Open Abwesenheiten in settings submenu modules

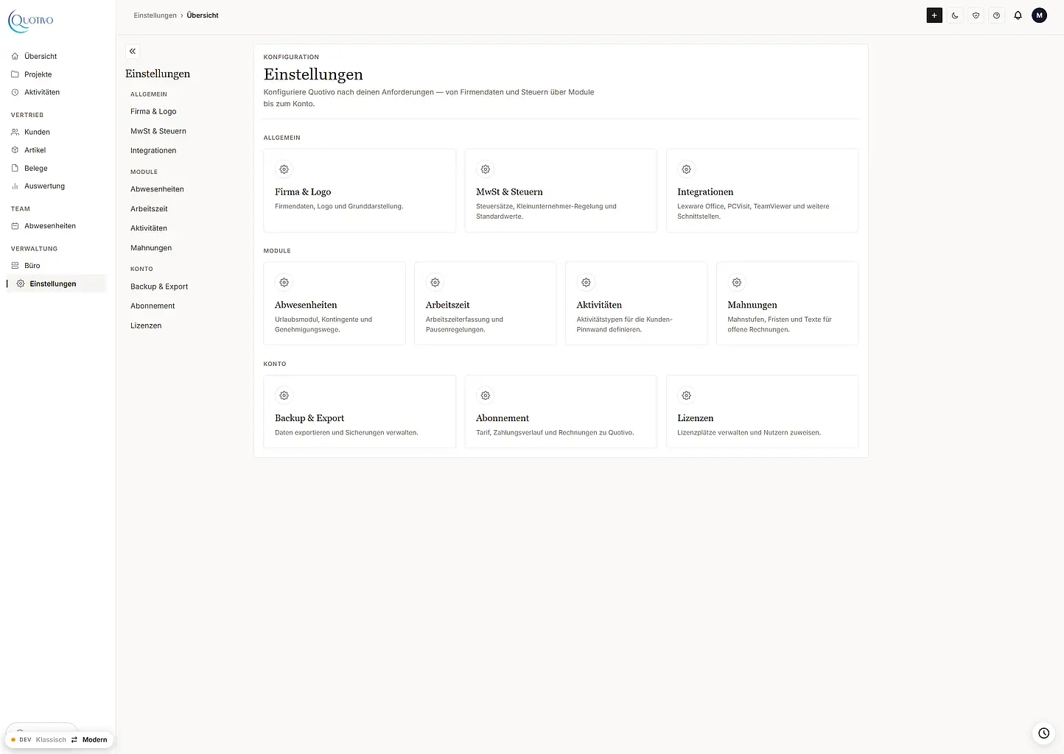coord(157,189)
